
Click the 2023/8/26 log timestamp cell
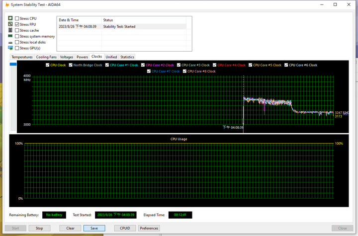(78, 26)
